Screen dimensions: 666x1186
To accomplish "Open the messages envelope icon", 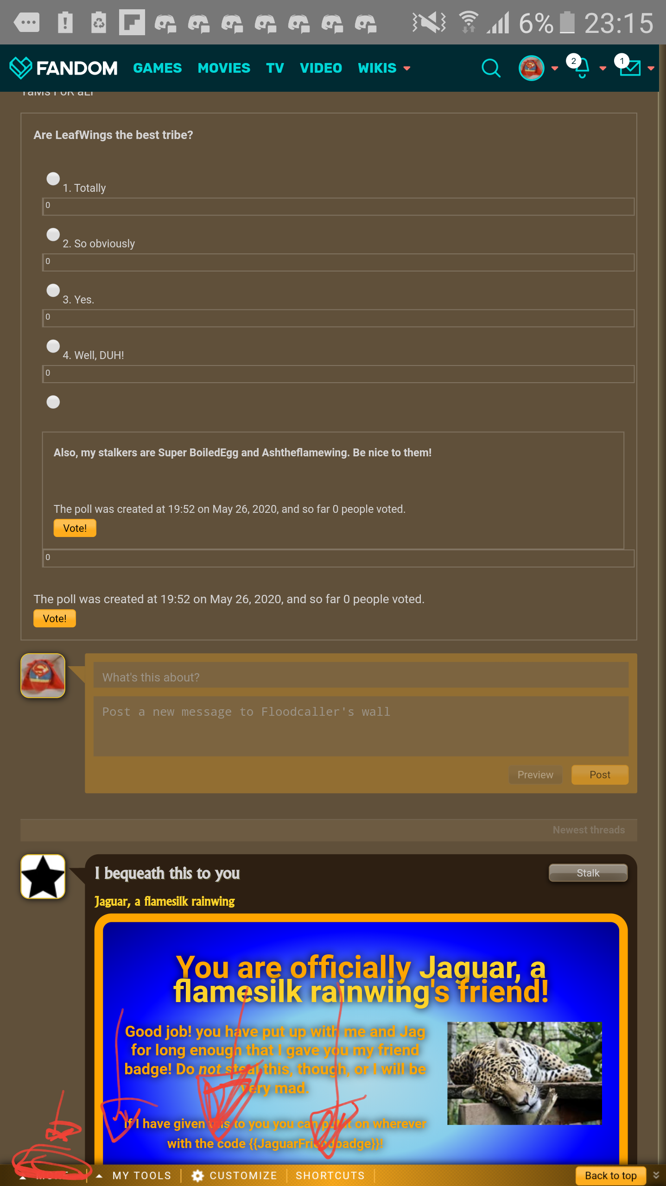I will [630, 68].
